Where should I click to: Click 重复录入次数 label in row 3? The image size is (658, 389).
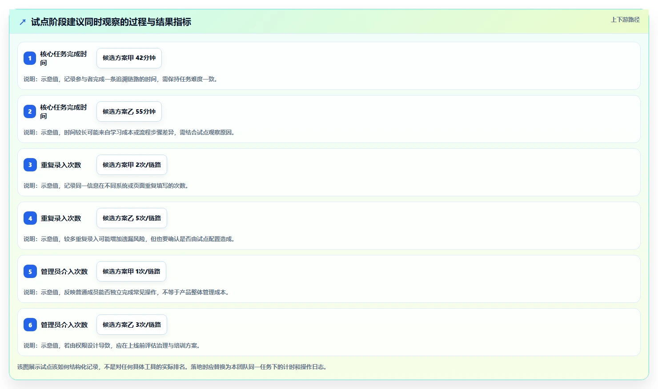click(x=61, y=165)
